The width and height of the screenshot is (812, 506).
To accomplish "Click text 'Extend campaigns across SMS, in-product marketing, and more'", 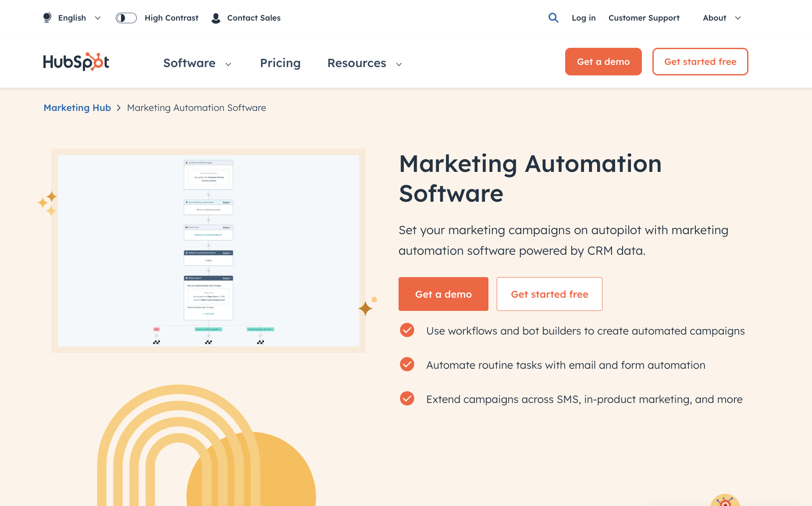I will pos(584,399).
